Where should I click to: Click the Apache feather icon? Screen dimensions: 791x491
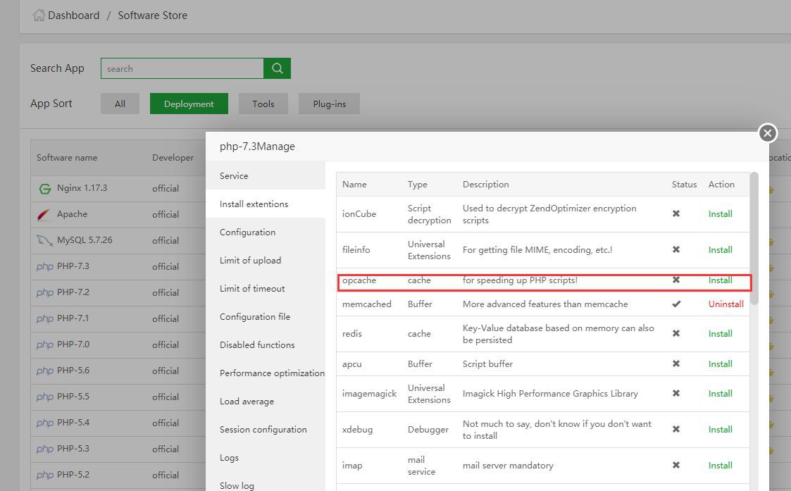(x=44, y=214)
